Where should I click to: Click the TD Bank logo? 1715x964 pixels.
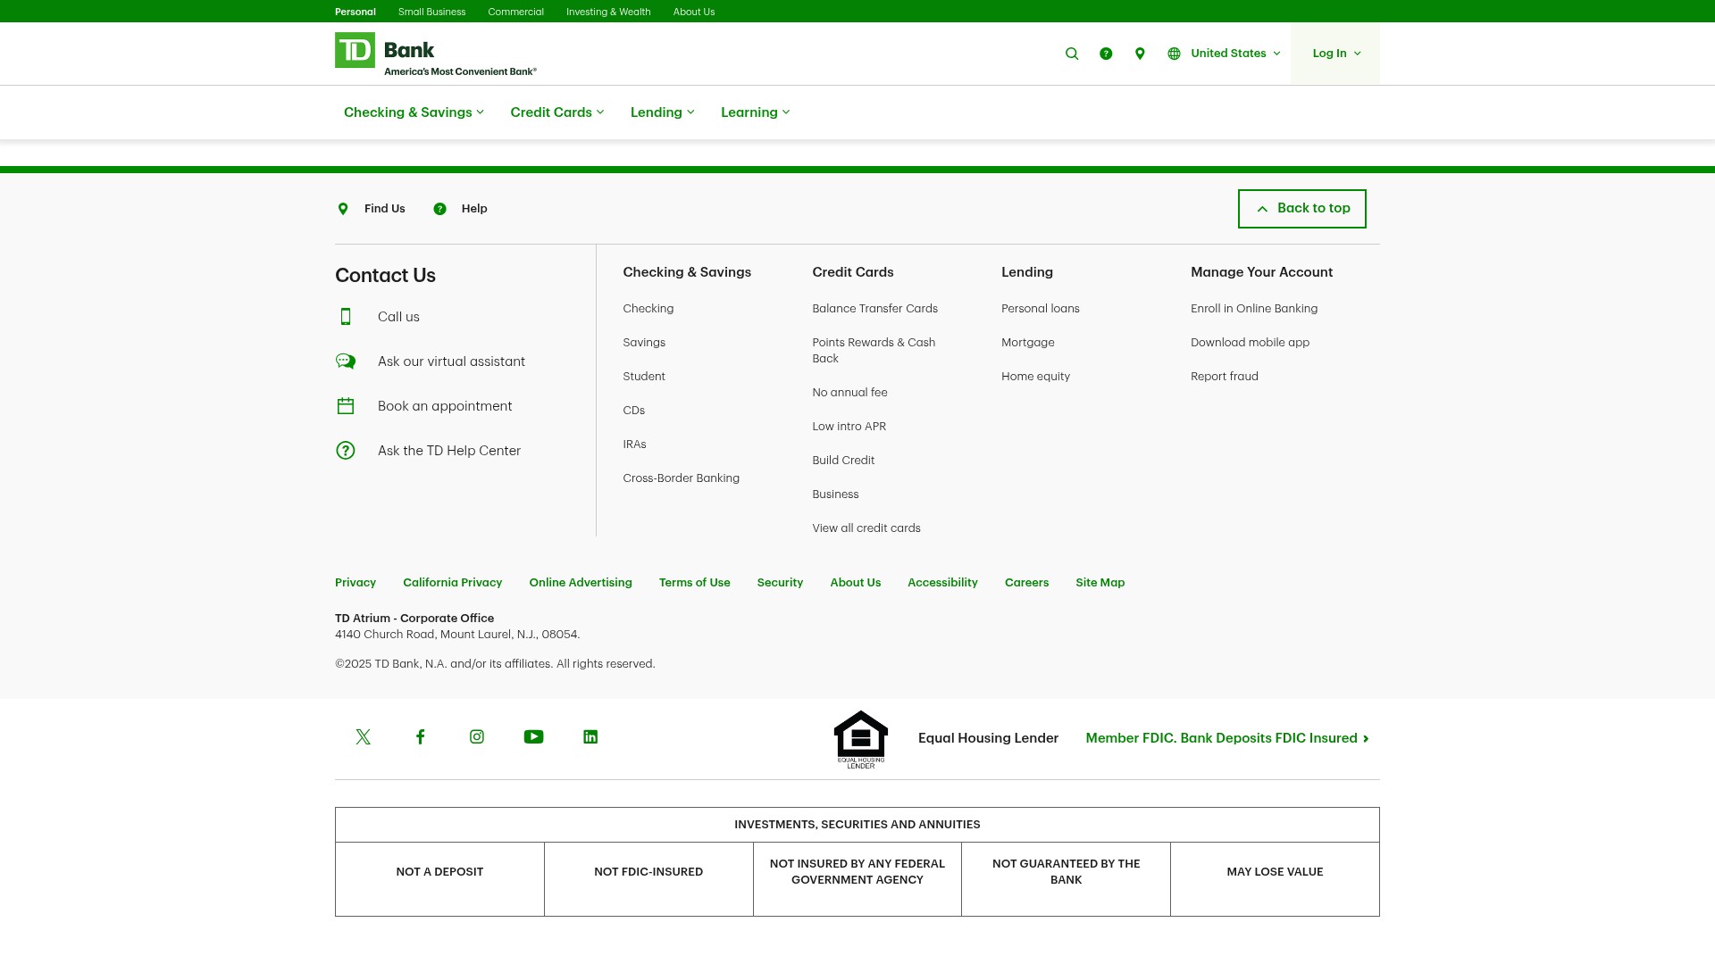pos(436,54)
